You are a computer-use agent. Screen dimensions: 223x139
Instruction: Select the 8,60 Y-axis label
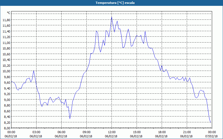(7, 111)
